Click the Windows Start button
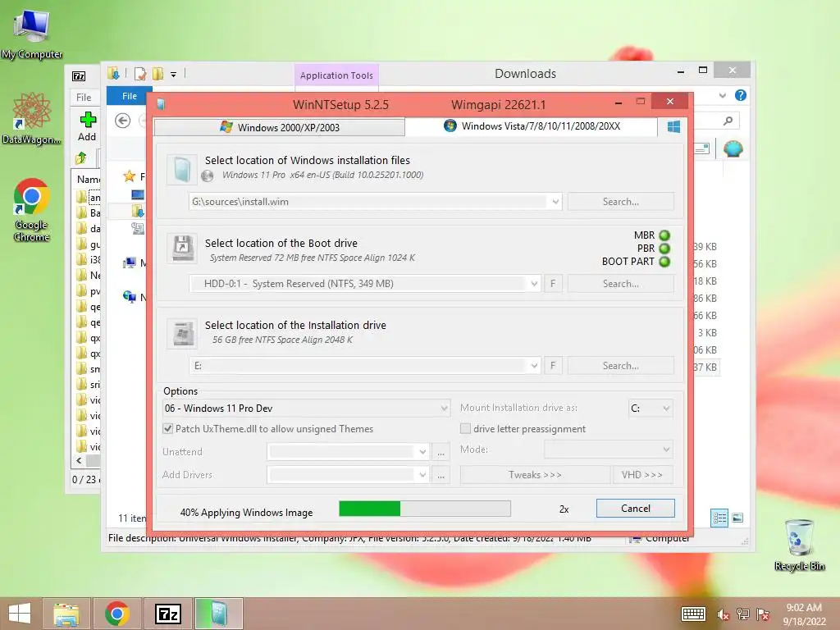The height and width of the screenshot is (630, 840). (x=20, y=614)
